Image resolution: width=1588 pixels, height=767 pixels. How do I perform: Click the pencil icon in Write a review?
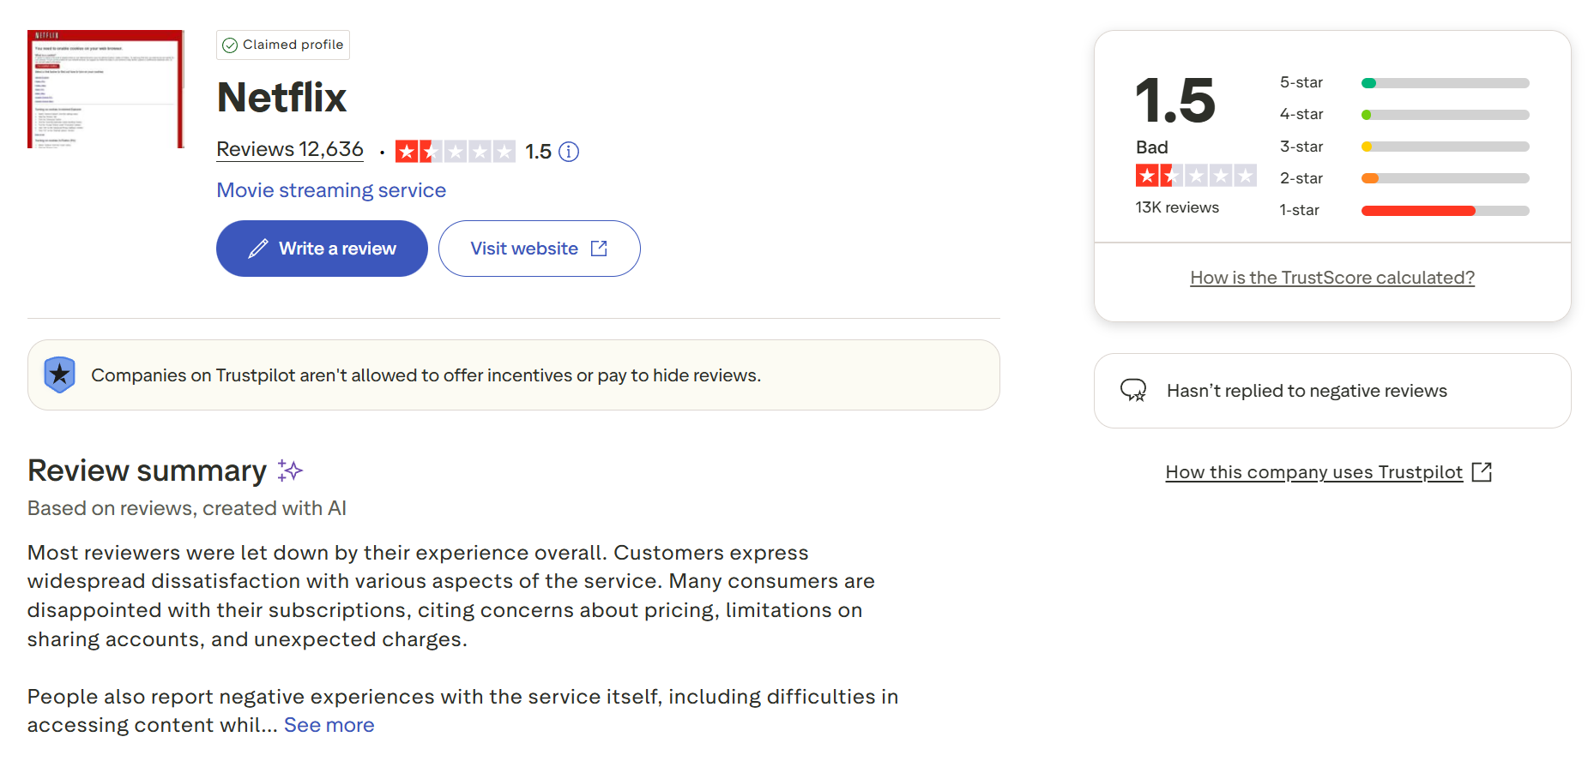click(257, 249)
